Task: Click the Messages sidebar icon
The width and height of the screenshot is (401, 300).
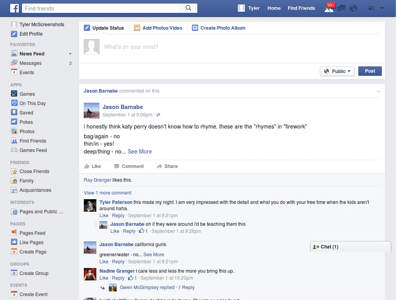Action: (14, 63)
